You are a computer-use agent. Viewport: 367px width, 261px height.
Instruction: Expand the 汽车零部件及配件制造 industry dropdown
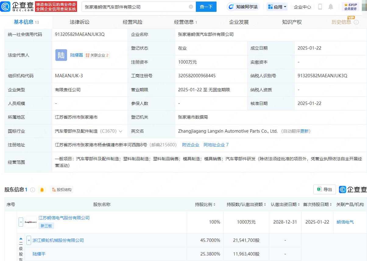pos(121,131)
